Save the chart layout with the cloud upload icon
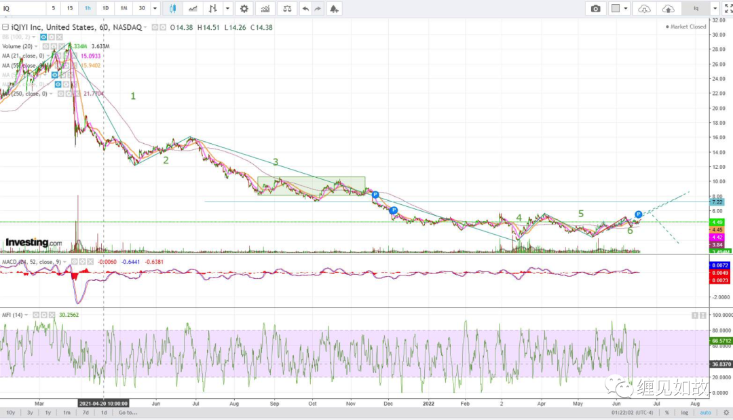This screenshot has width=733, height=420. coord(669,8)
